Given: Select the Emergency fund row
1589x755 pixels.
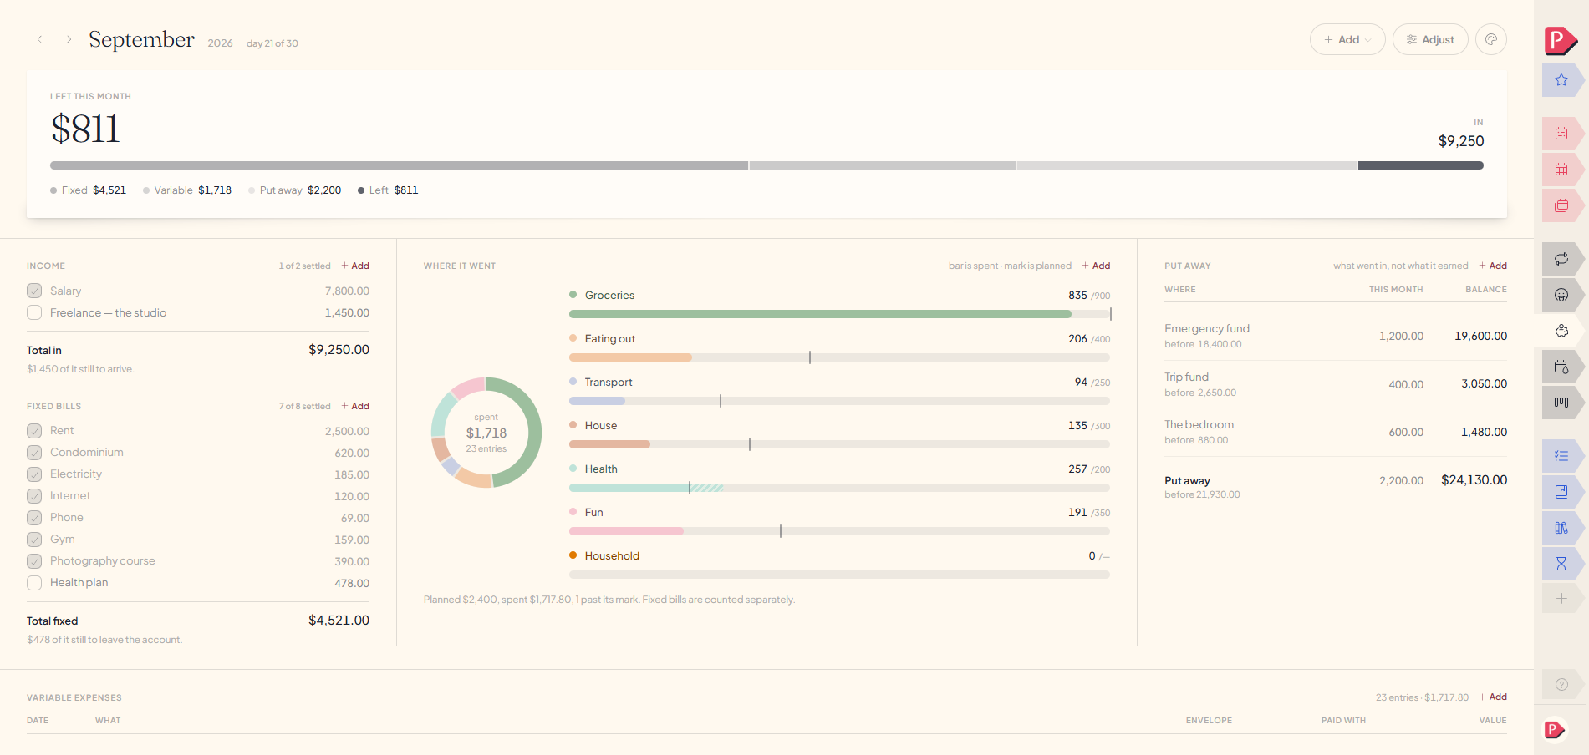Looking at the screenshot, I should click(x=1336, y=336).
